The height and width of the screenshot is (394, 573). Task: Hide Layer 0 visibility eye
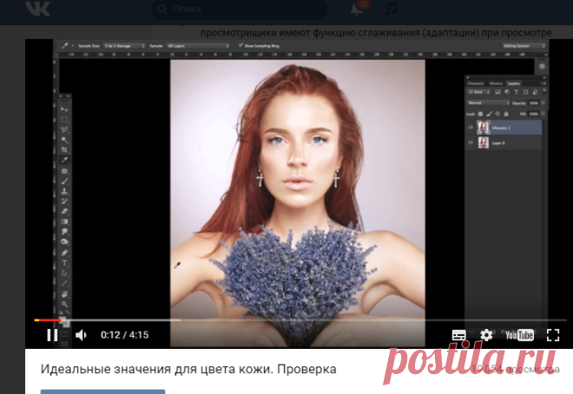[471, 143]
